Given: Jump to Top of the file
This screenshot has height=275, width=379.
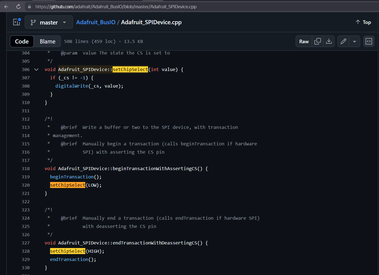Looking at the screenshot, I should point(363,22).
